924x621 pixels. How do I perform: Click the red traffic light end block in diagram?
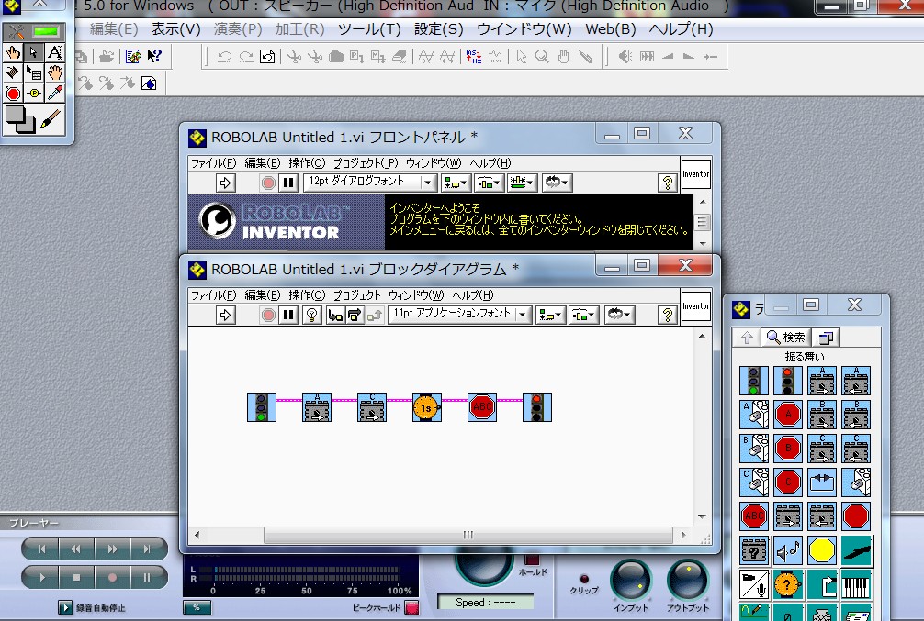tap(536, 407)
